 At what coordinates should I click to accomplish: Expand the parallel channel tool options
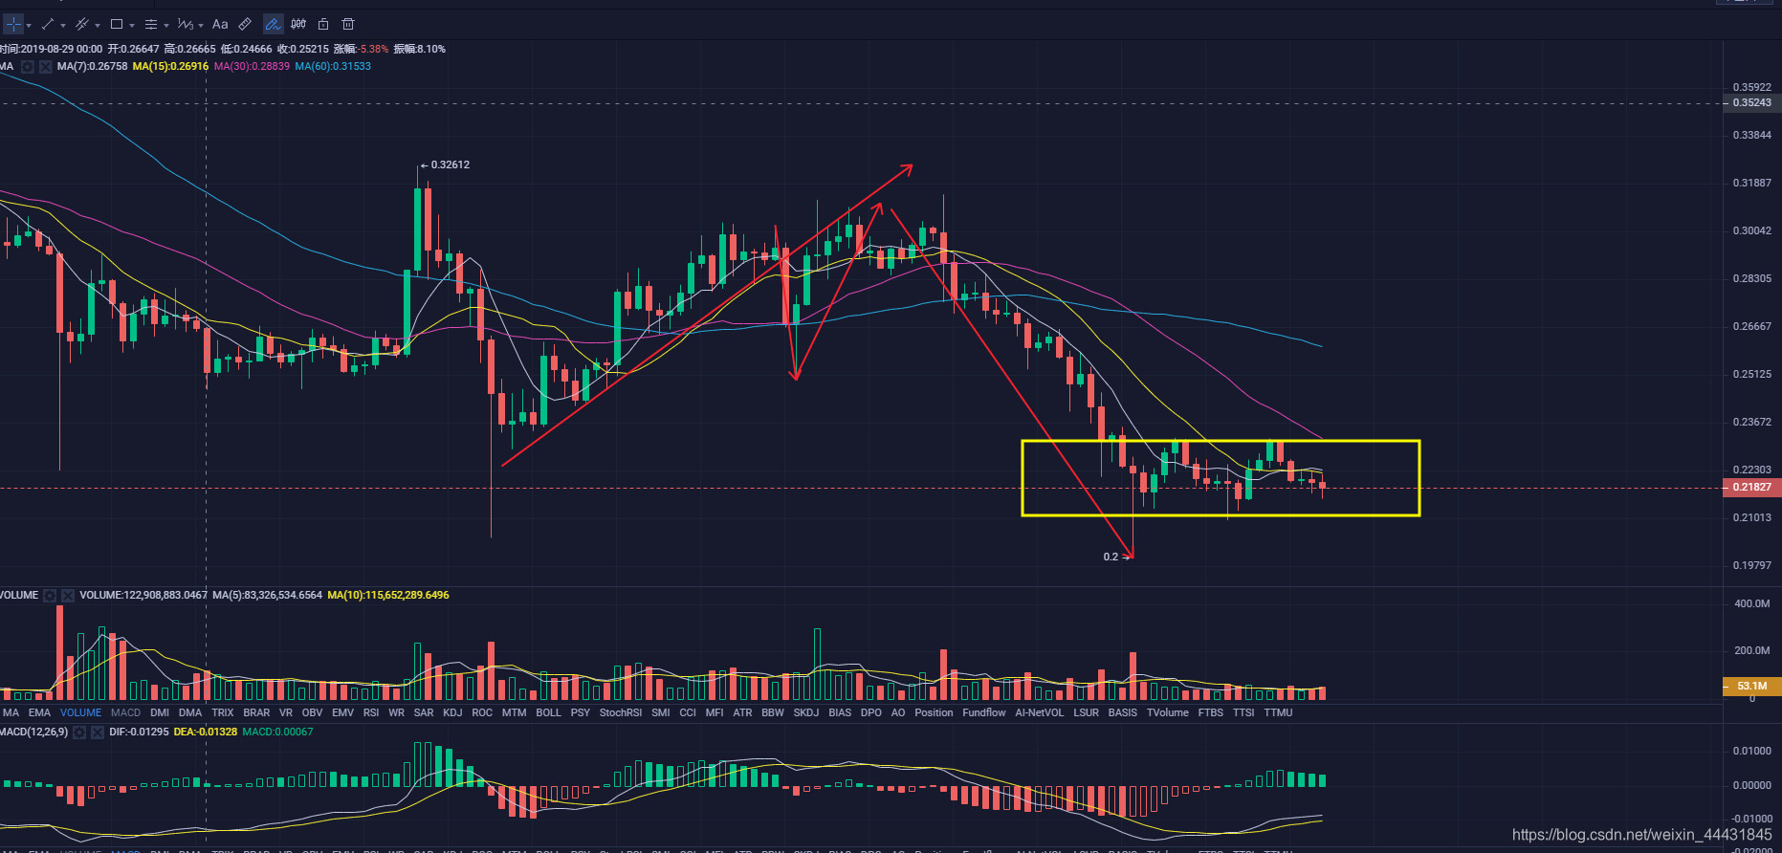98,26
